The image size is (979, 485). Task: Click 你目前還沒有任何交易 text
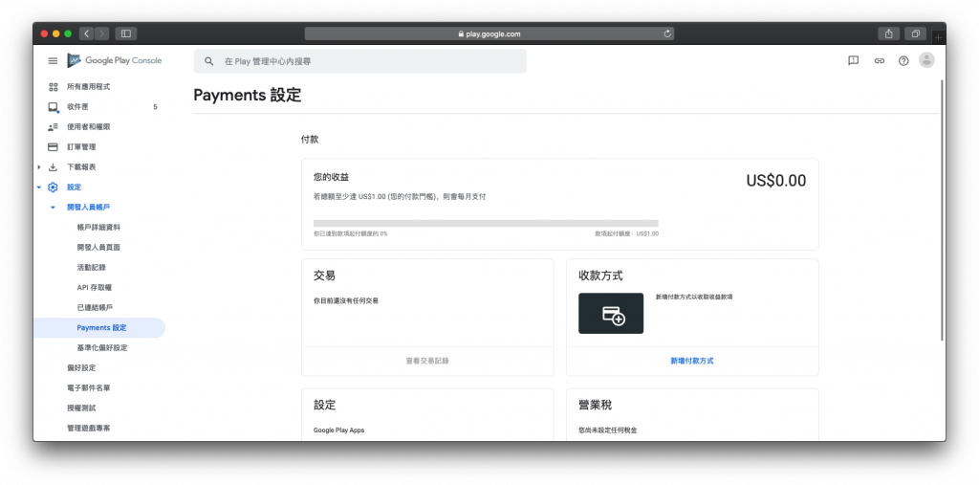346,300
